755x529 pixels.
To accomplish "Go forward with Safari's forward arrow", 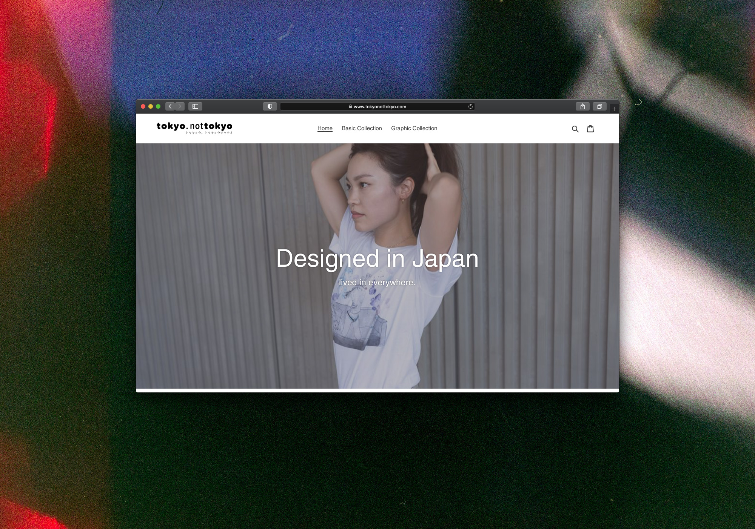I will click(x=180, y=106).
